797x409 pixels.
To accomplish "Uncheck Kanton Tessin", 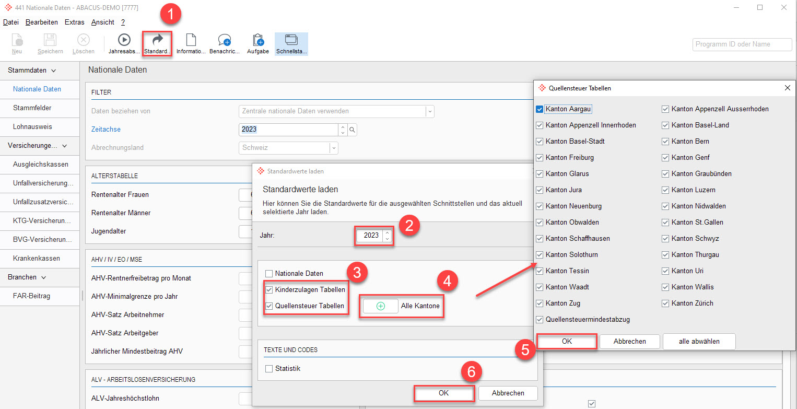I will point(540,271).
